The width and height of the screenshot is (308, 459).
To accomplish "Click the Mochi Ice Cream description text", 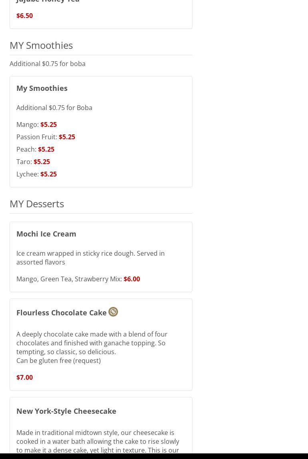I will coord(91,258).
